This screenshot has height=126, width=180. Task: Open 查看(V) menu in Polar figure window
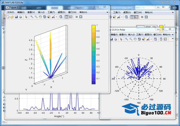click(123, 35)
